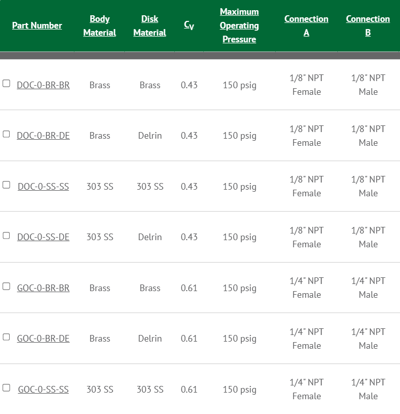The height and width of the screenshot is (414, 400).
Task: Click the DOC-0-SS-SS part link
Action: tap(43, 187)
